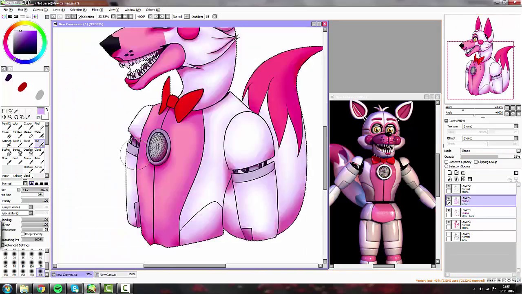Select the Ink Pen tool

[x=18, y=135]
